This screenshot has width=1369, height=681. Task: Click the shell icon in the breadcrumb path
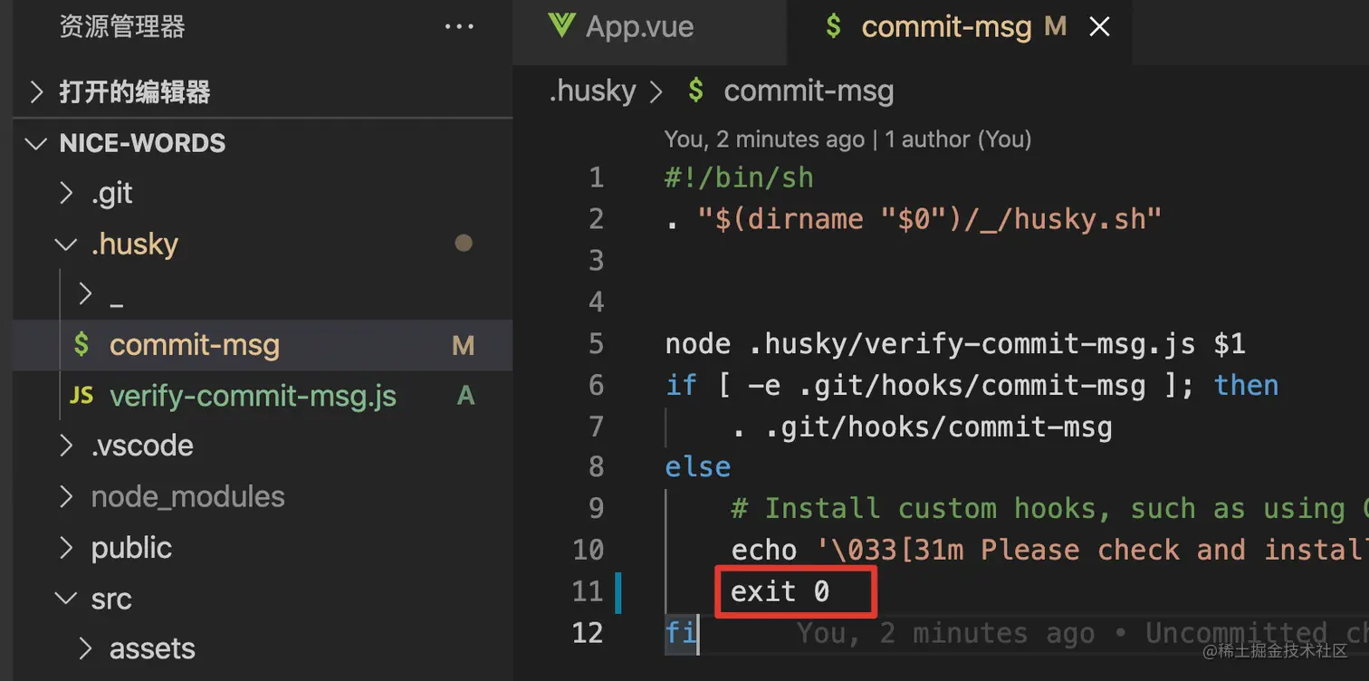[x=695, y=91]
